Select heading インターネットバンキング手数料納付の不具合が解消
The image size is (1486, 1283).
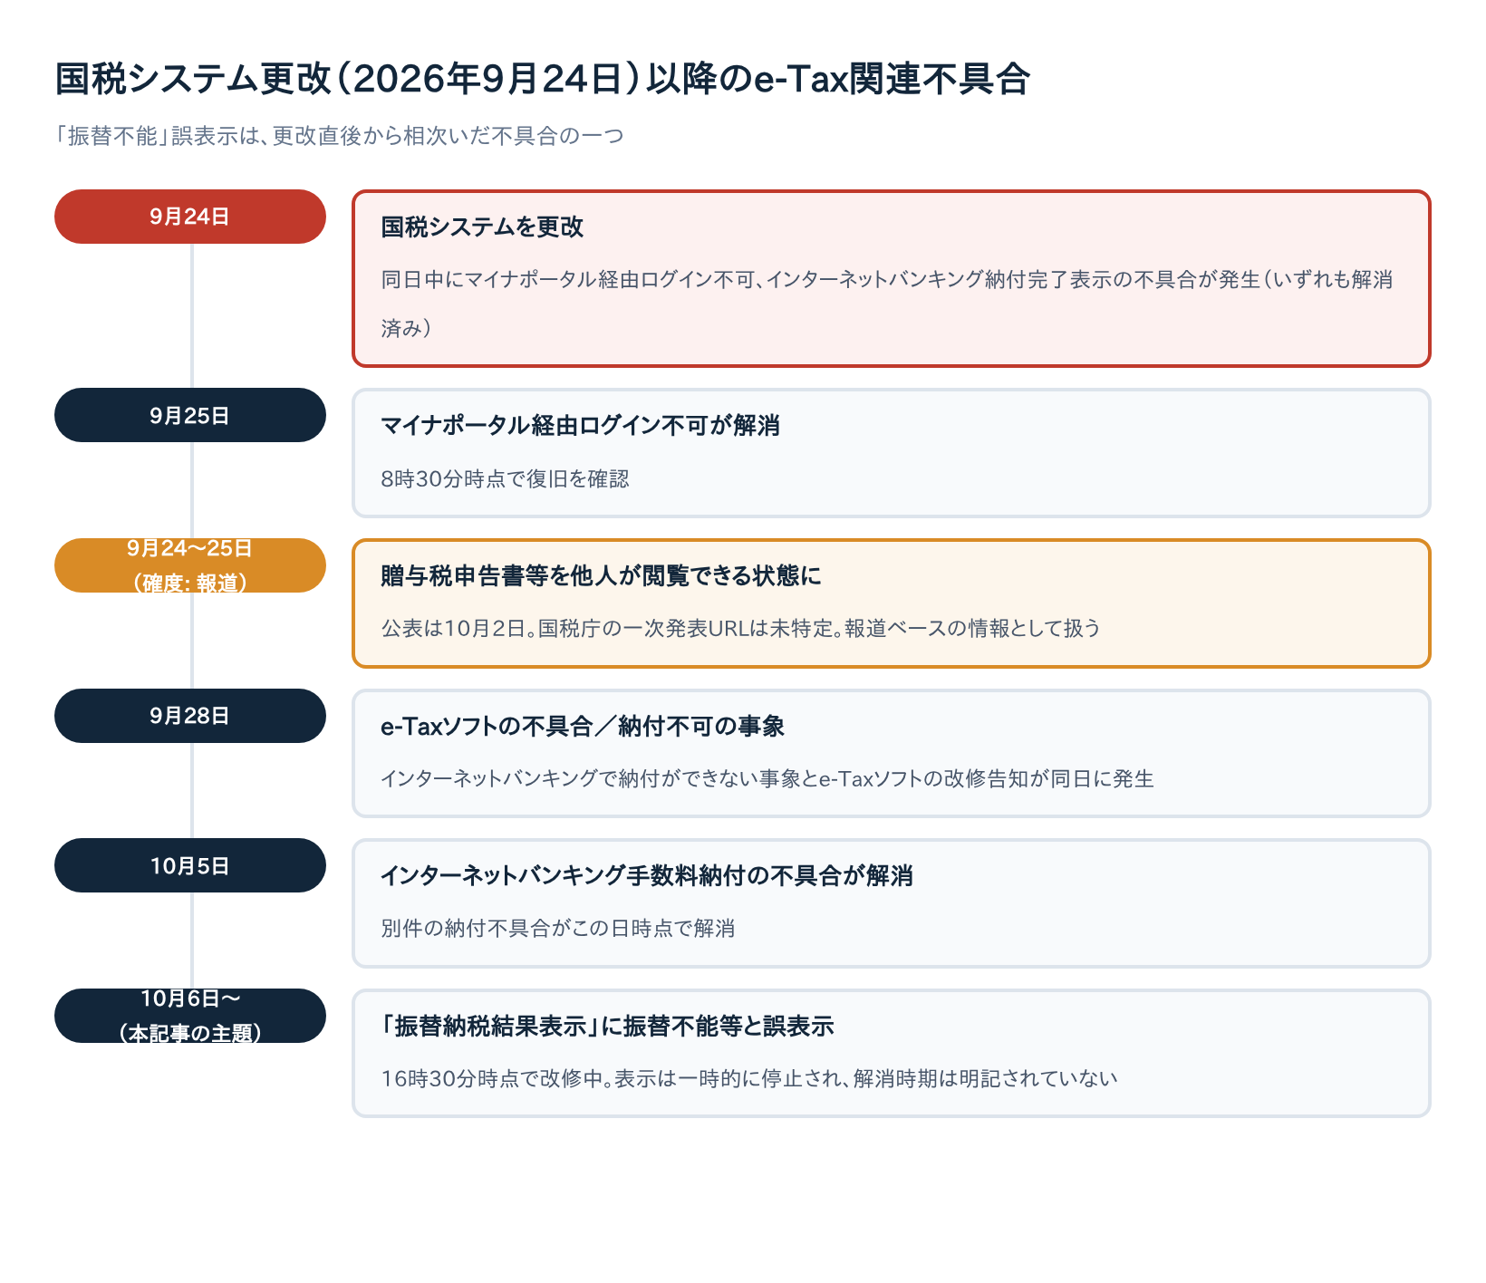(647, 876)
